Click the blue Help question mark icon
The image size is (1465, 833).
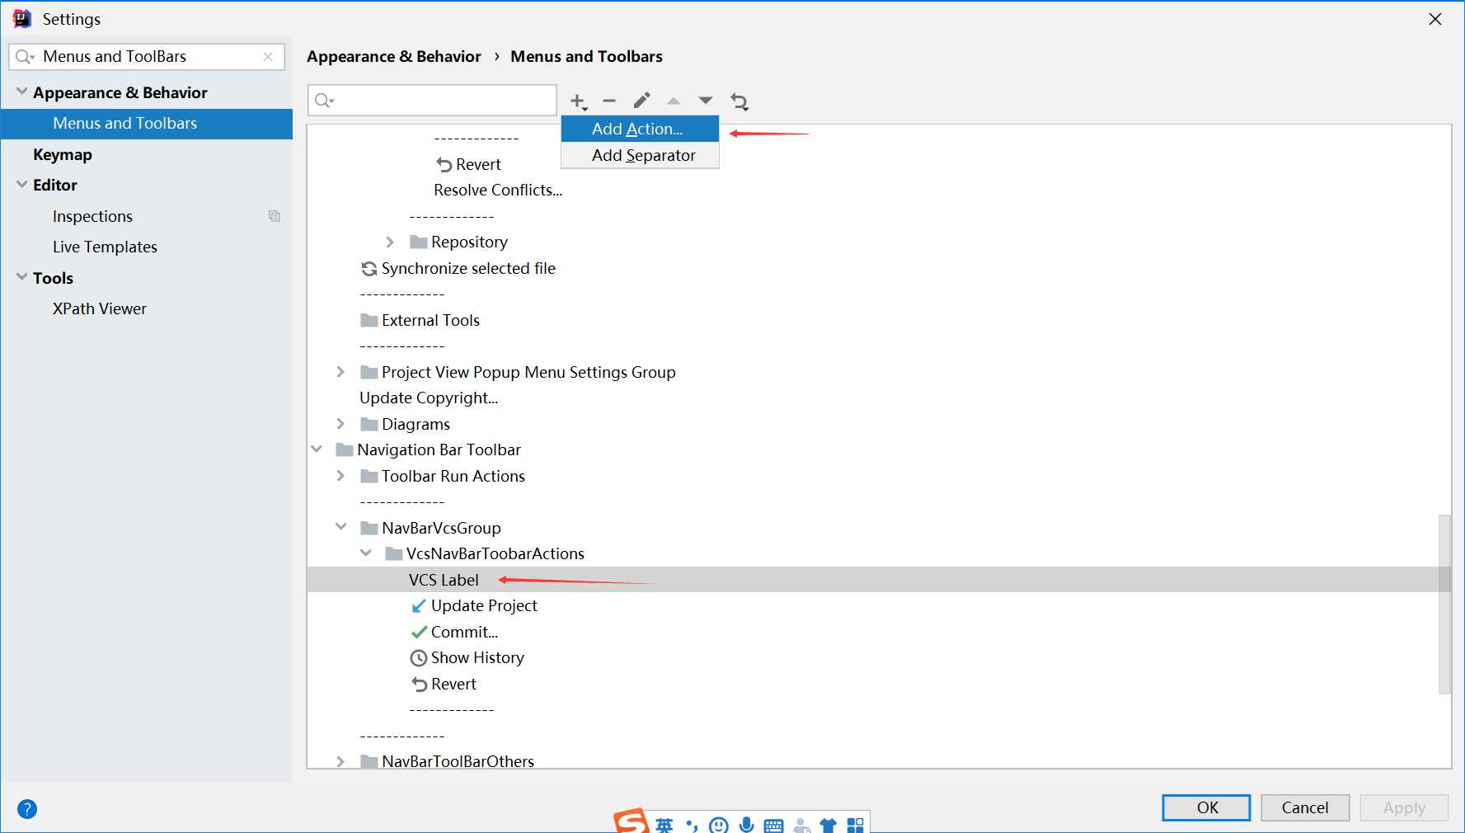click(27, 809)
